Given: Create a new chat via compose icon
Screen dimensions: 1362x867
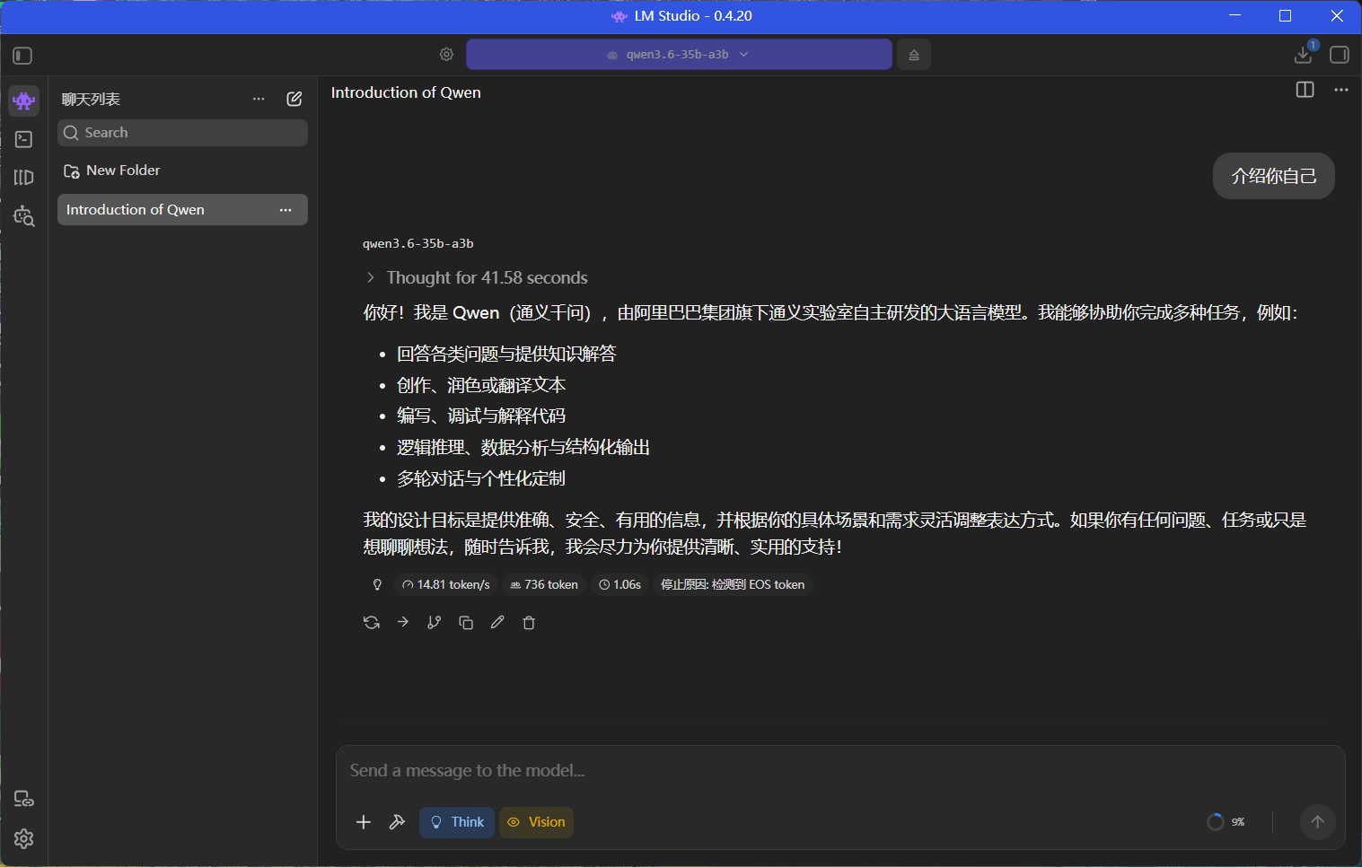Looking at the screenshot, I should click(x=294, y=99).
